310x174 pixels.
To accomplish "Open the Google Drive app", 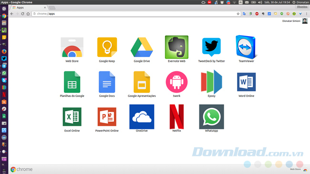I will (x=142, y=48).
